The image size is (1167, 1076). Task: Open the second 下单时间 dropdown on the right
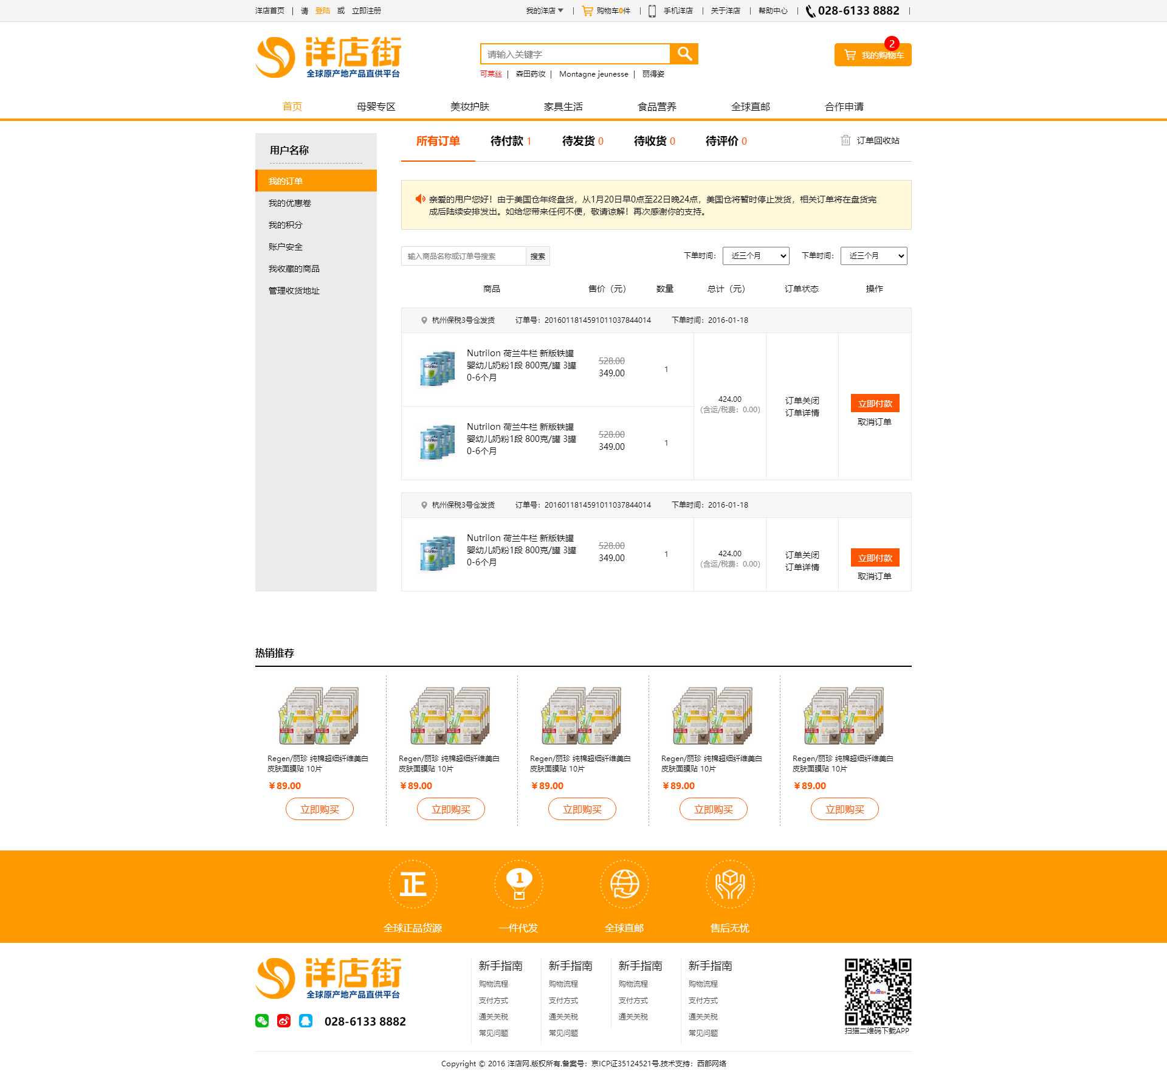pyautogui.click(x=873, y=256)
